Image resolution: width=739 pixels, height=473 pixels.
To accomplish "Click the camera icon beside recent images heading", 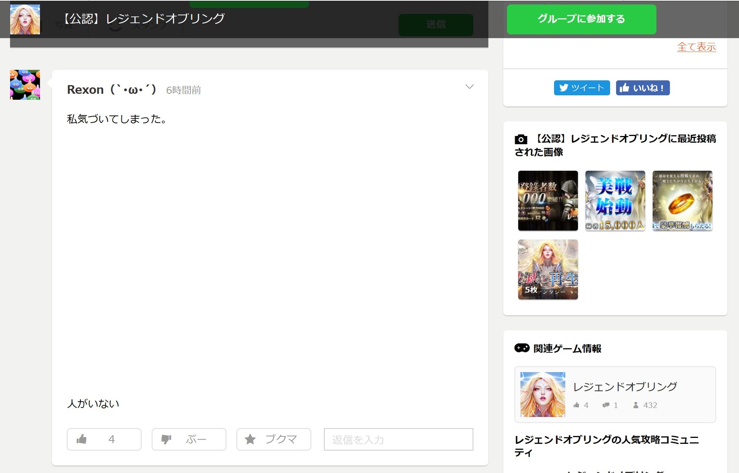I will tap(521, 139).
